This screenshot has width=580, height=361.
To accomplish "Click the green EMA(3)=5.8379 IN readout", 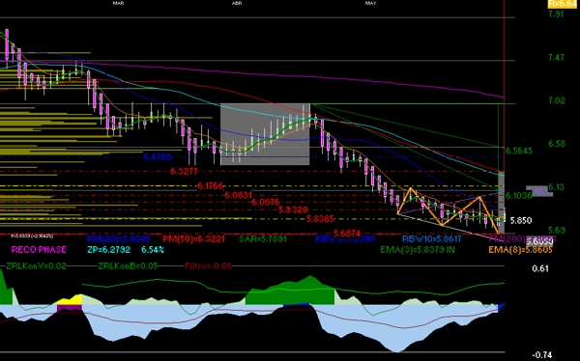I will coord(418,250).
